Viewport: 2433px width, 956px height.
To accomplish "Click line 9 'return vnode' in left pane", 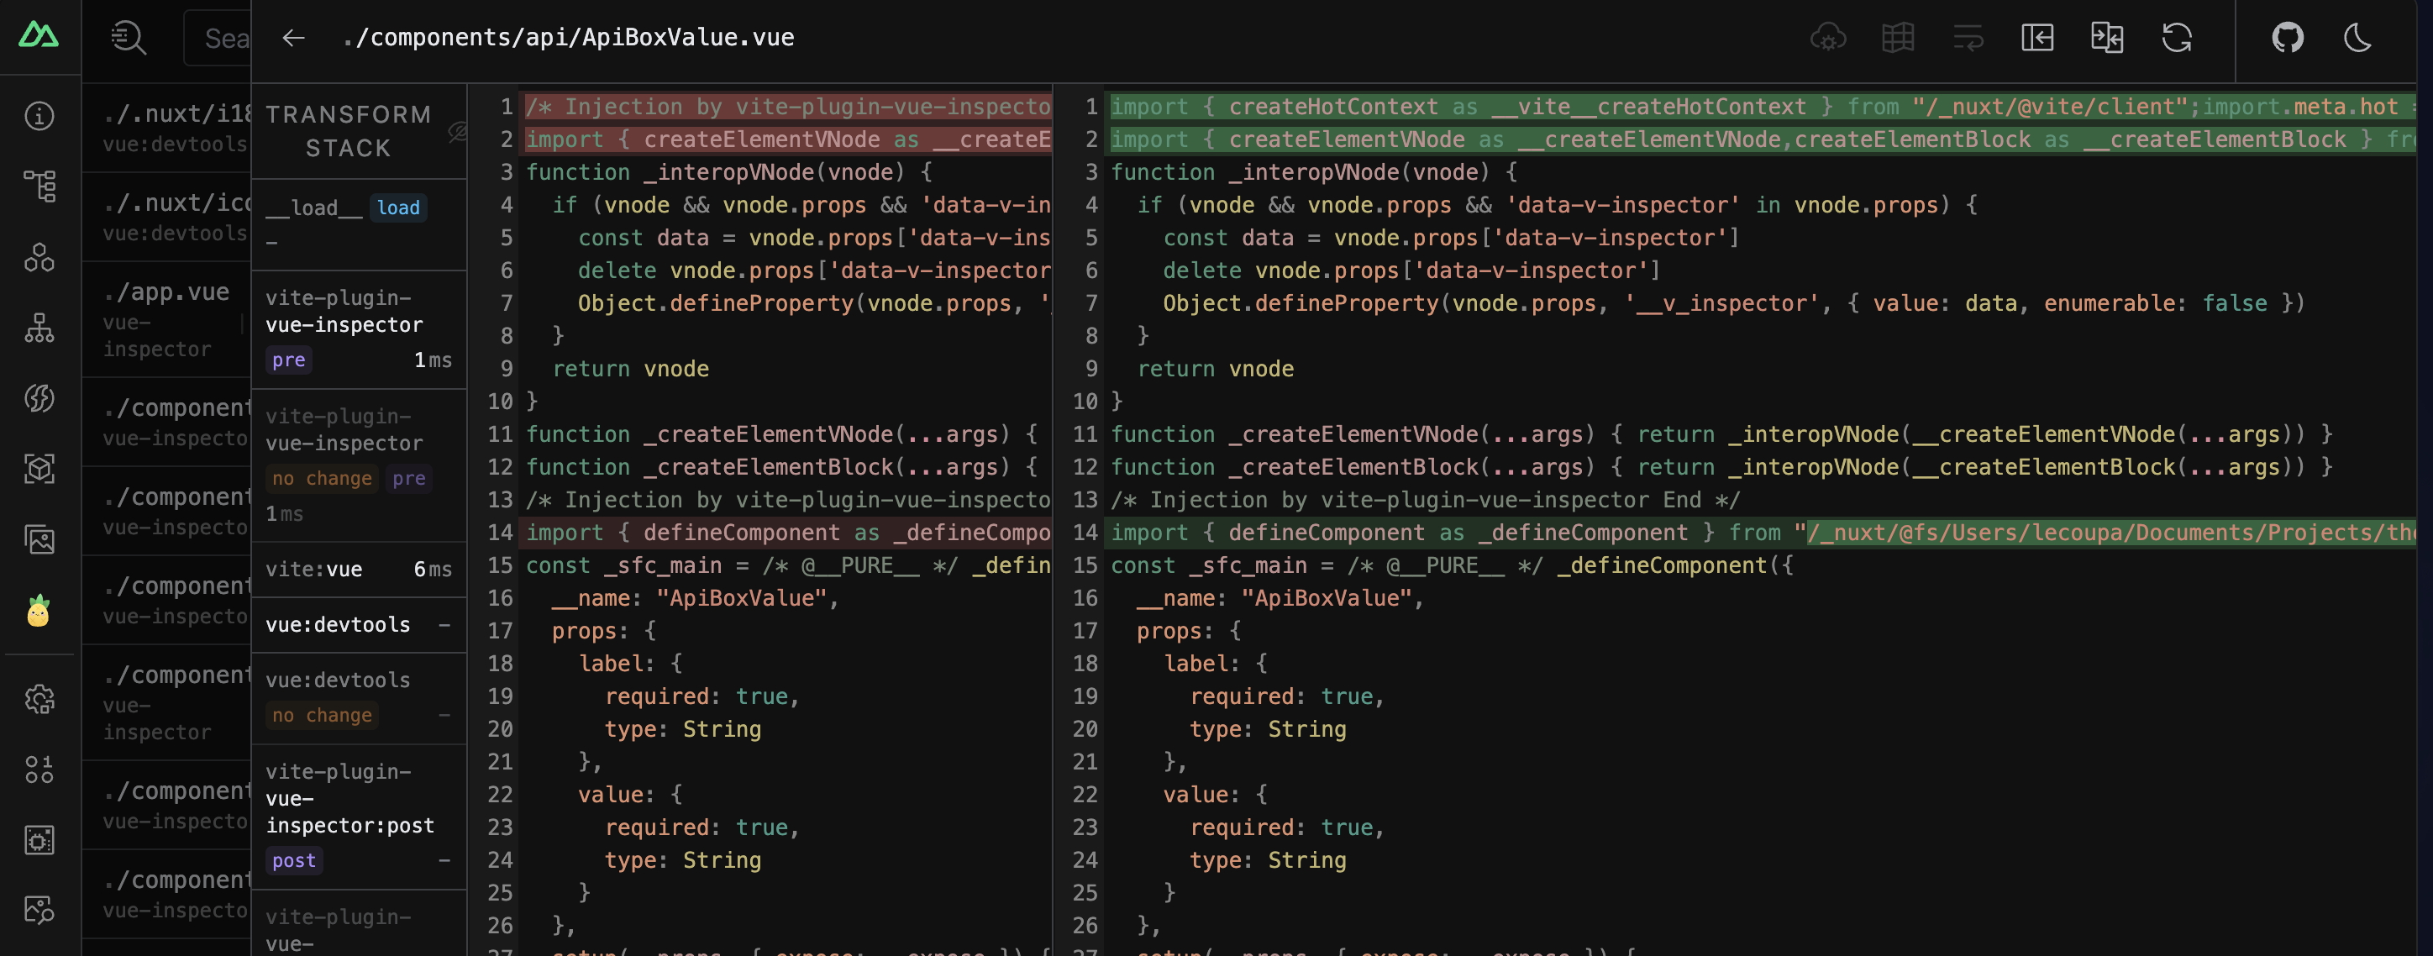I will coord(630,369).
